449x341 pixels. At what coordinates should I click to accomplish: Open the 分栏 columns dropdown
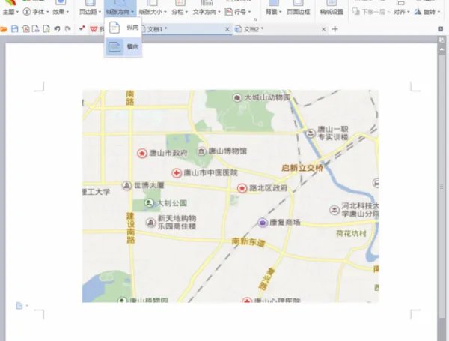point(180,12)
